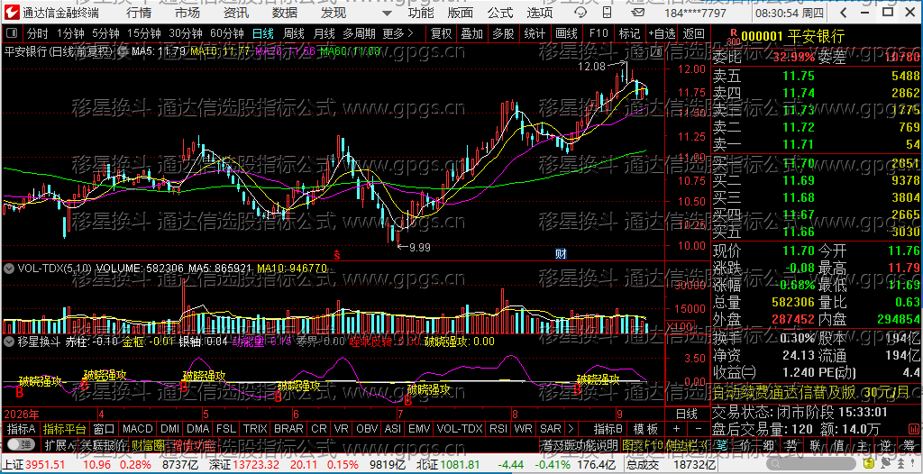Select the 指标A tab
Screen dimensions: 923x474
tap(22, 429)
